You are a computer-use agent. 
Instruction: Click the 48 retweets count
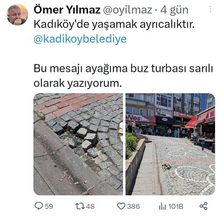[90, 206]
